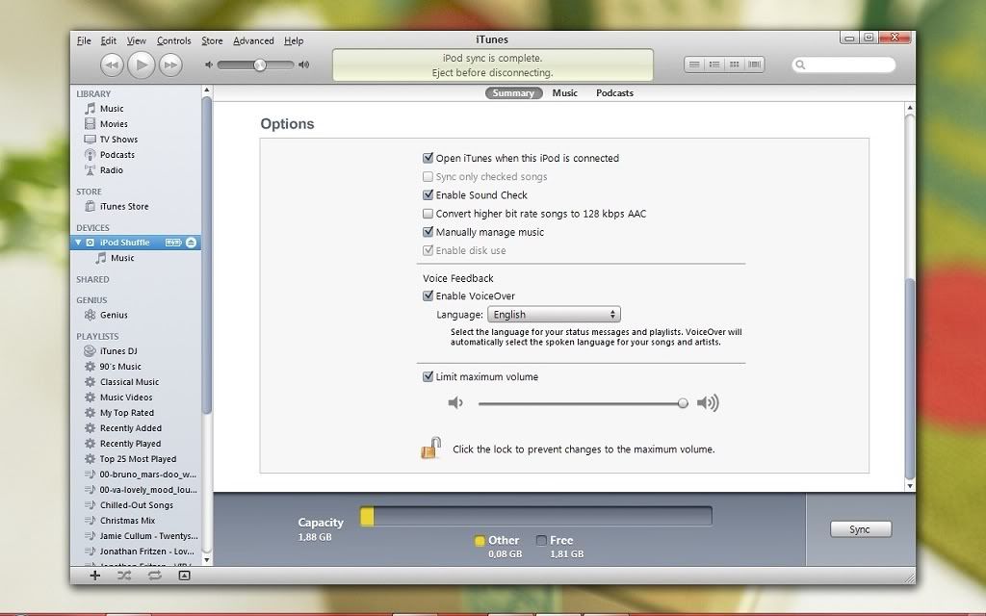Select the iPod Shuffle device

point(124,243)
